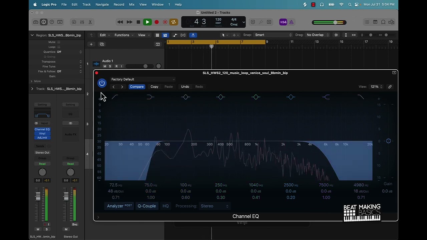Open the Window menu
The width and height of the screenshot is (427, 240).
(157, 4)
